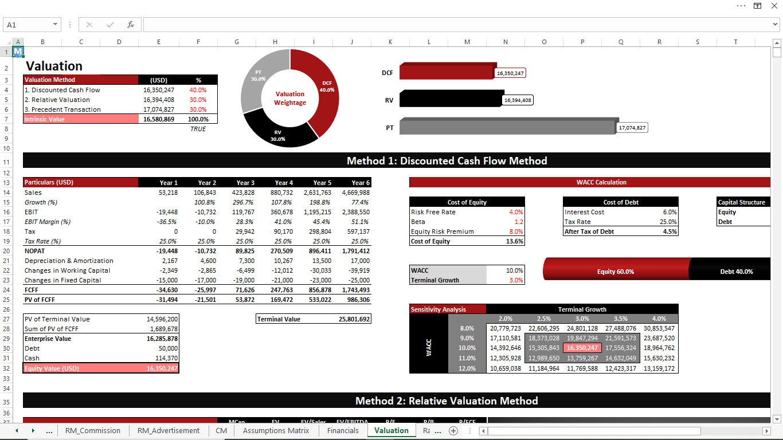Select the Equity Value (USD) label cell
The height and width of the screenshot is (440, 783).
(x=81, y=368)
